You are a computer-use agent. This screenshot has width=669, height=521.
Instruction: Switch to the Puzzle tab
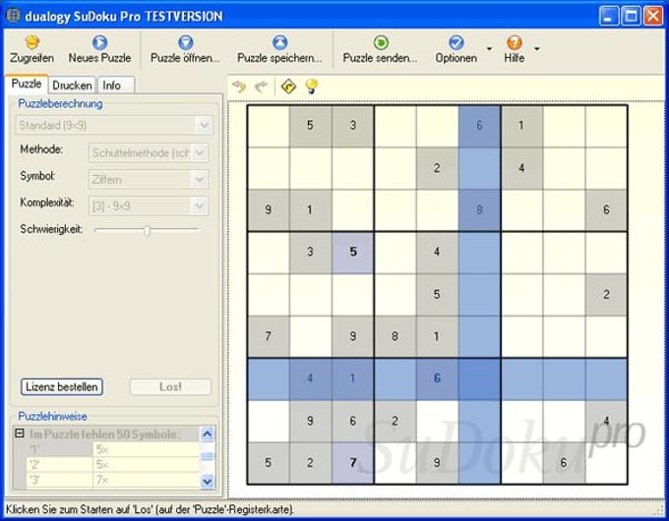pos(27,84)
